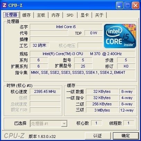Select the 显卡 tab
The width and height of the screenshot is (141, 141).
pos(85,15)
